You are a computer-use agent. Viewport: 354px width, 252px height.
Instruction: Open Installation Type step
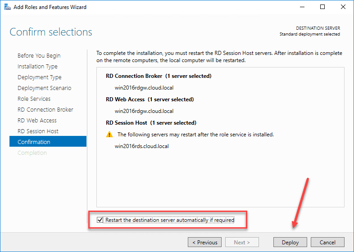pos(37,67)
